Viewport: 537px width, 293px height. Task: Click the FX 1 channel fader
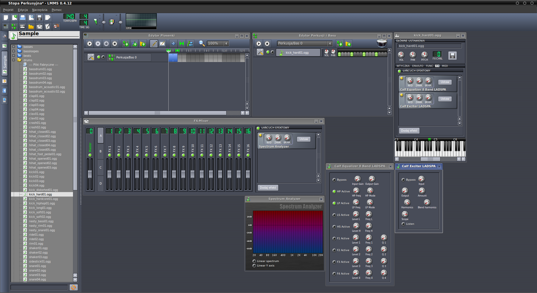109,174
